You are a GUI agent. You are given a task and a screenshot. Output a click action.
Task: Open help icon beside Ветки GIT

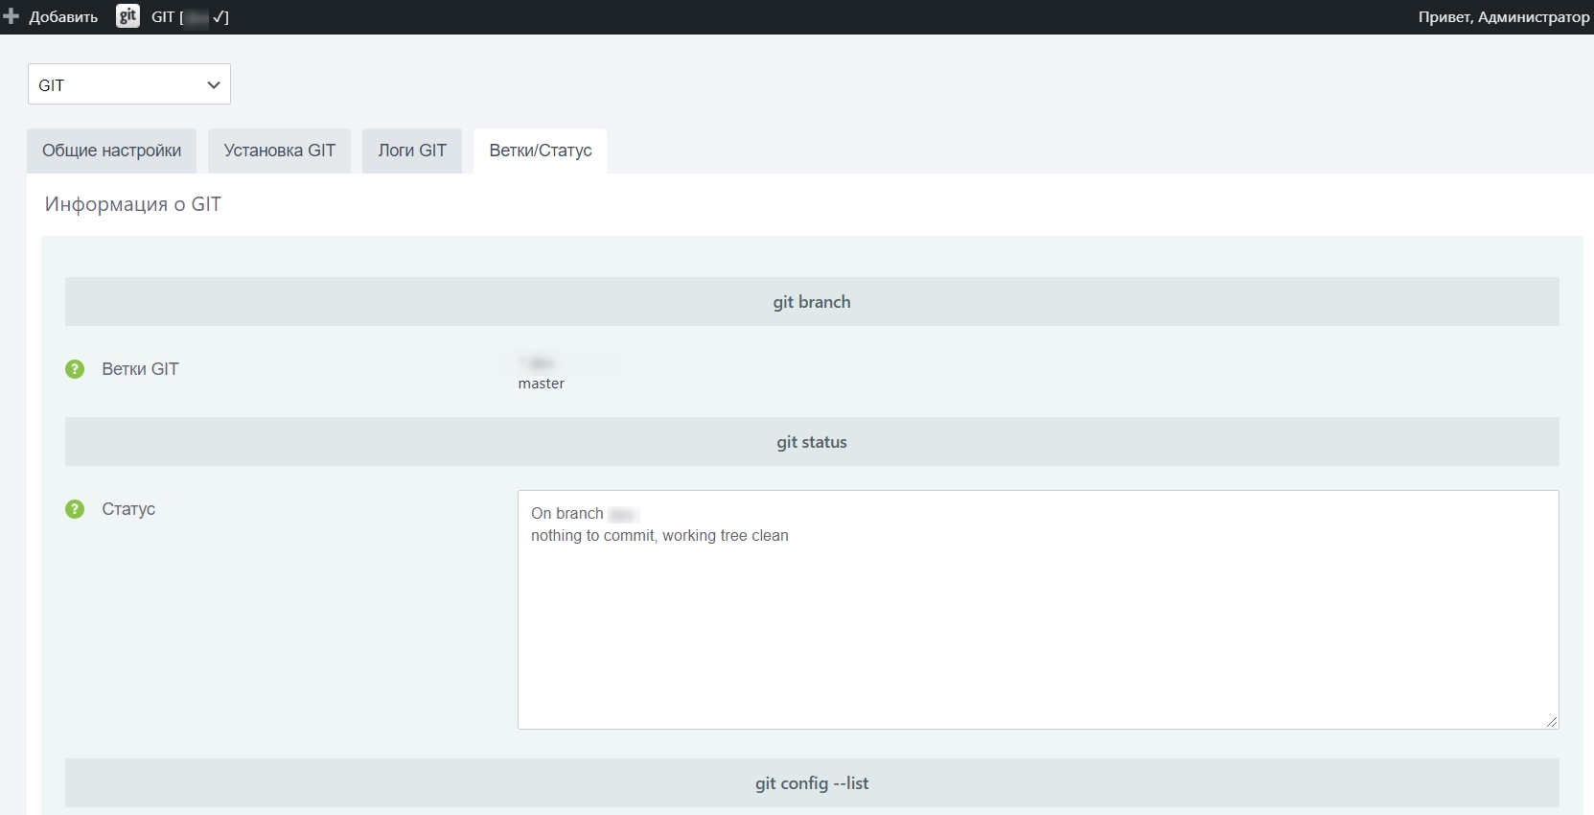pyautogui.click(x=75, y=369)
